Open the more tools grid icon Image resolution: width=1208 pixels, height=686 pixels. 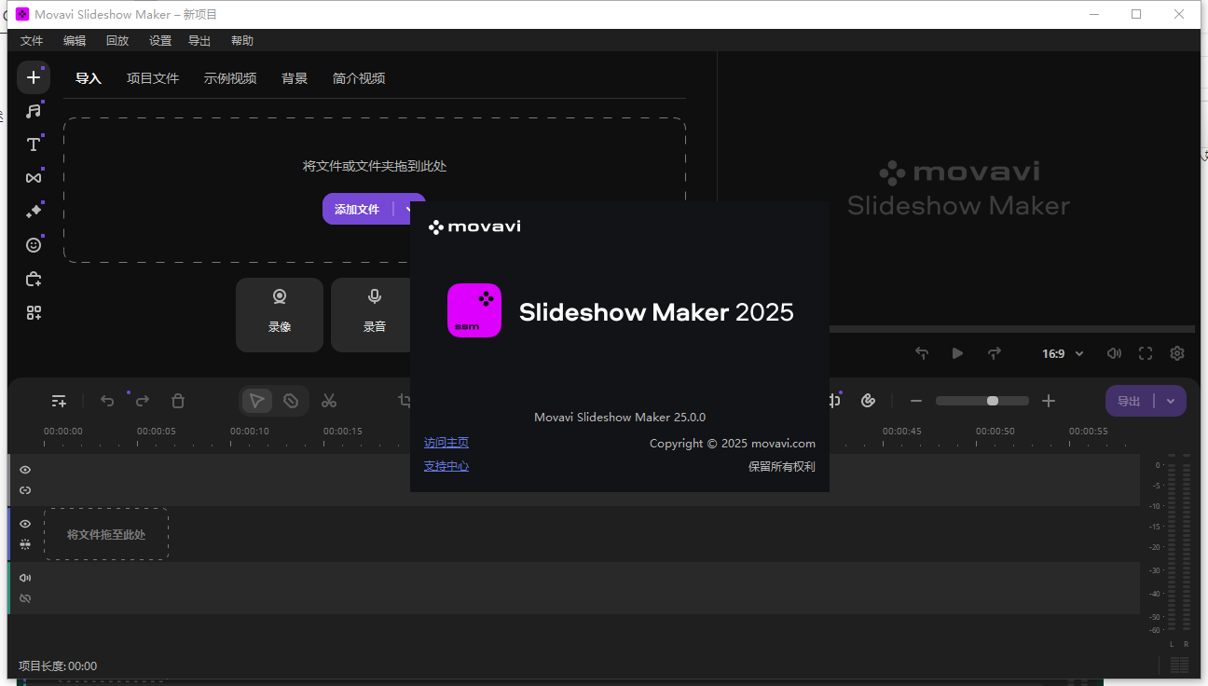point(34,312)
